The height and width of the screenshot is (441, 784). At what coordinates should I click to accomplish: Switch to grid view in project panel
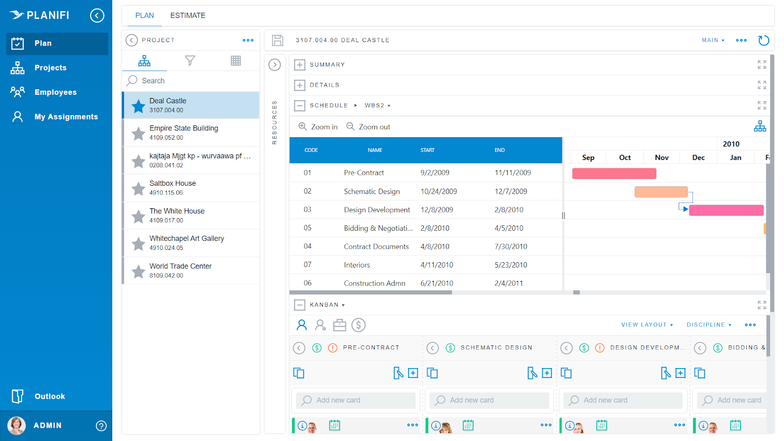click(x=236, y=60)
